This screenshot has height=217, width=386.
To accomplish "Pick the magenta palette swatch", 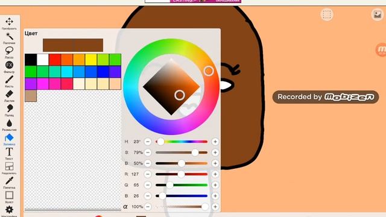I will [x=43, y=84].
